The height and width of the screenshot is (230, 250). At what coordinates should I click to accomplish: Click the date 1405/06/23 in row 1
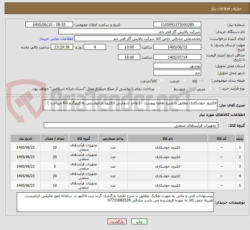(x=25, y=147)
